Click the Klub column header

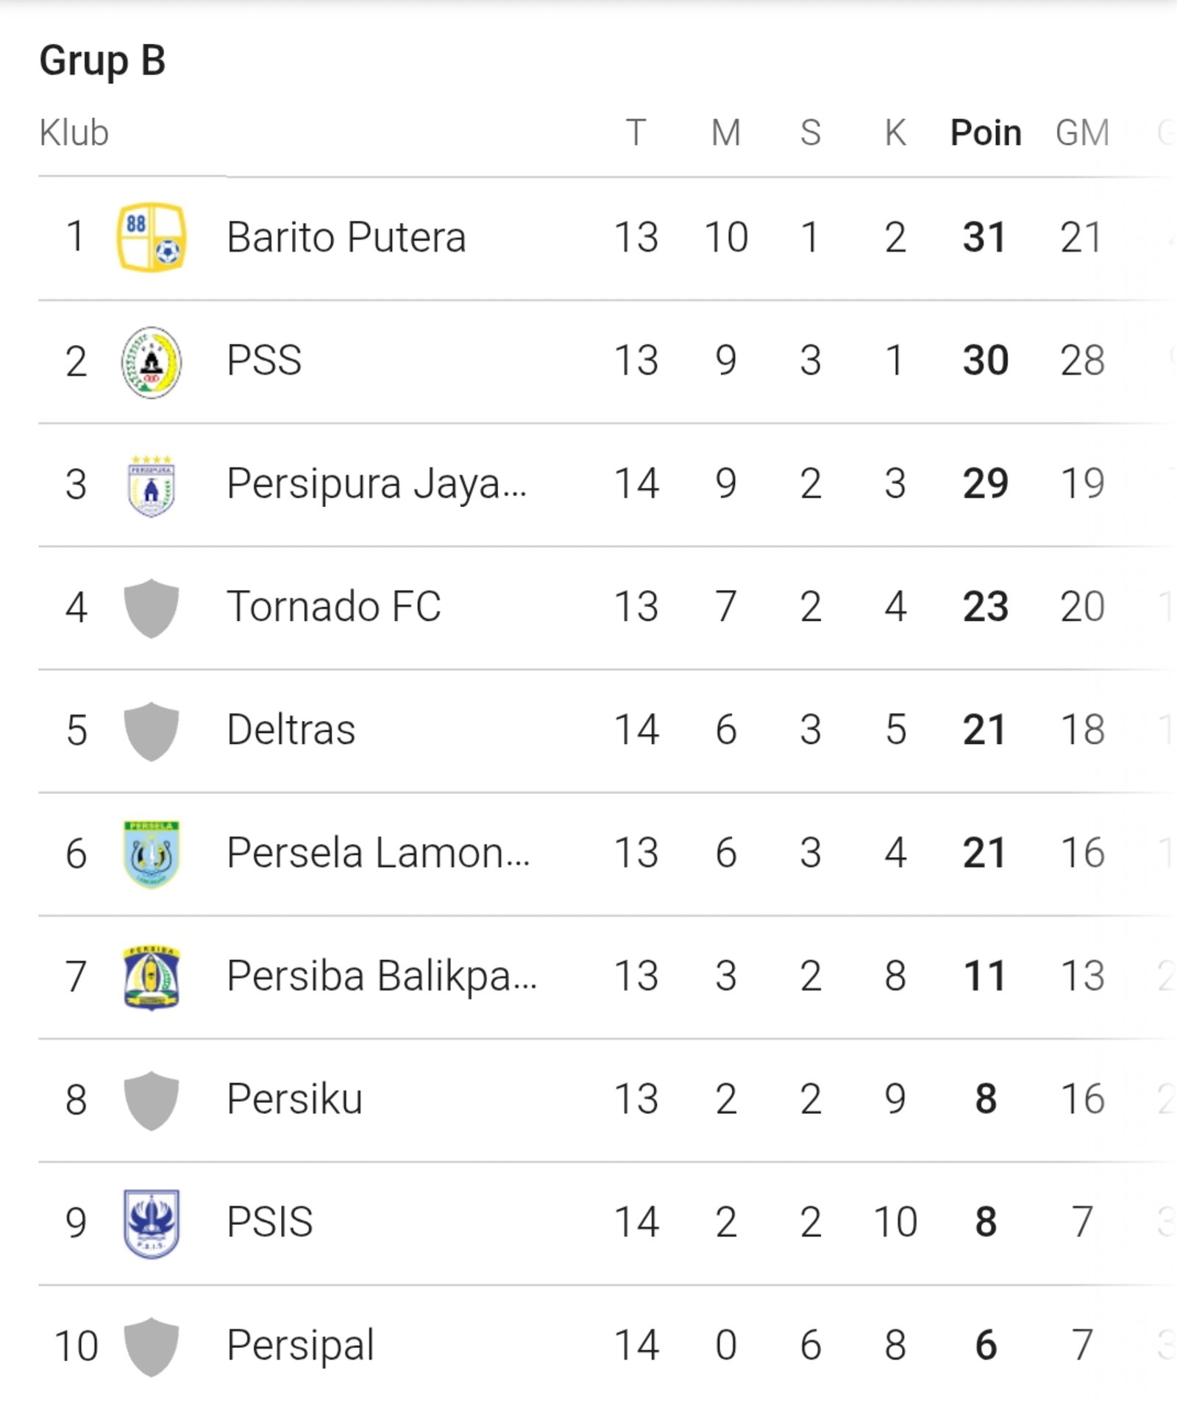[74, 133]
